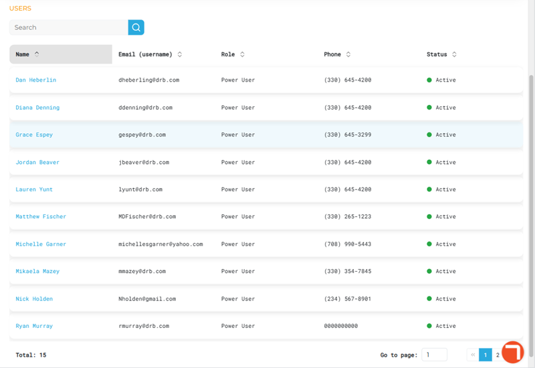Screen dimensions: 535x368
Task: Open the orange chat widget icon
Action: coord(513,352)
